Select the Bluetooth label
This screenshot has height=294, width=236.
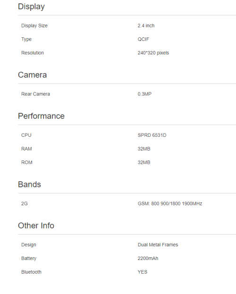(31, 272)
